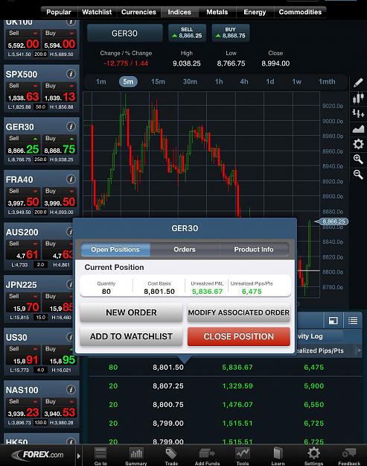Tap SPX500 Sell price 1,838.63
367x466 pixels.
point(23,92)
